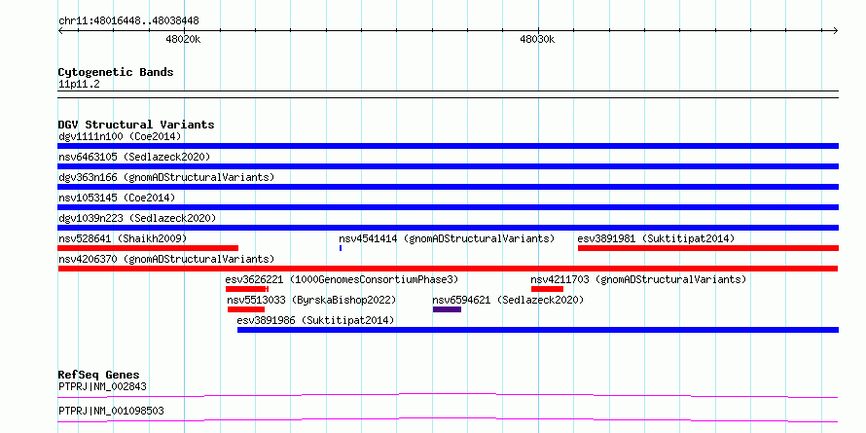The width and height of the screenshot is (866, 433).
Task: Open the PTPRJ|NM_002843 gene label
Action: click(102, 386)
